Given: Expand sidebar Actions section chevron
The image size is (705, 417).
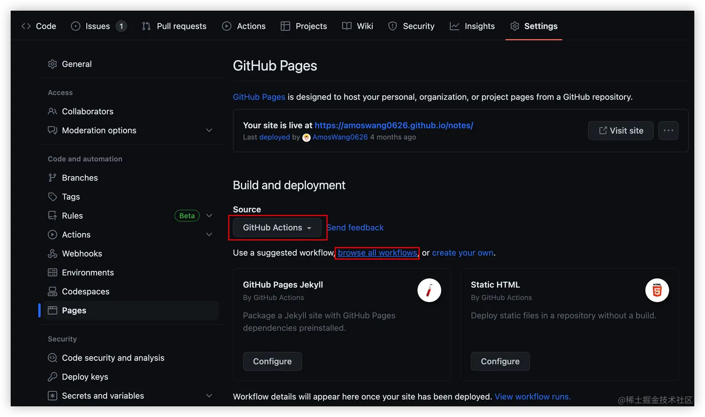Looking at the screenshot, I should click(209, 235).
